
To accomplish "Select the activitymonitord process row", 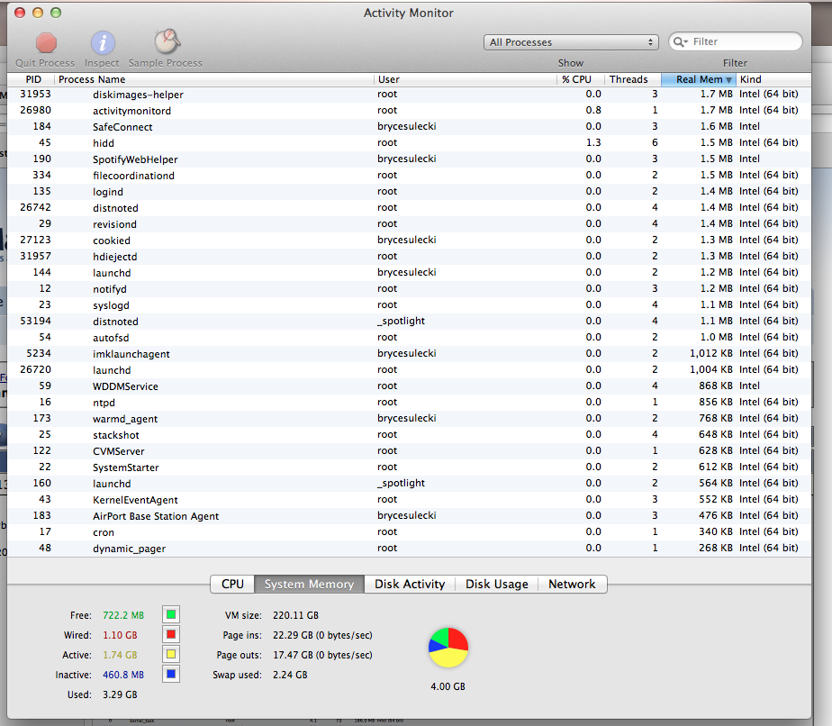I will [x=409, y=111].
